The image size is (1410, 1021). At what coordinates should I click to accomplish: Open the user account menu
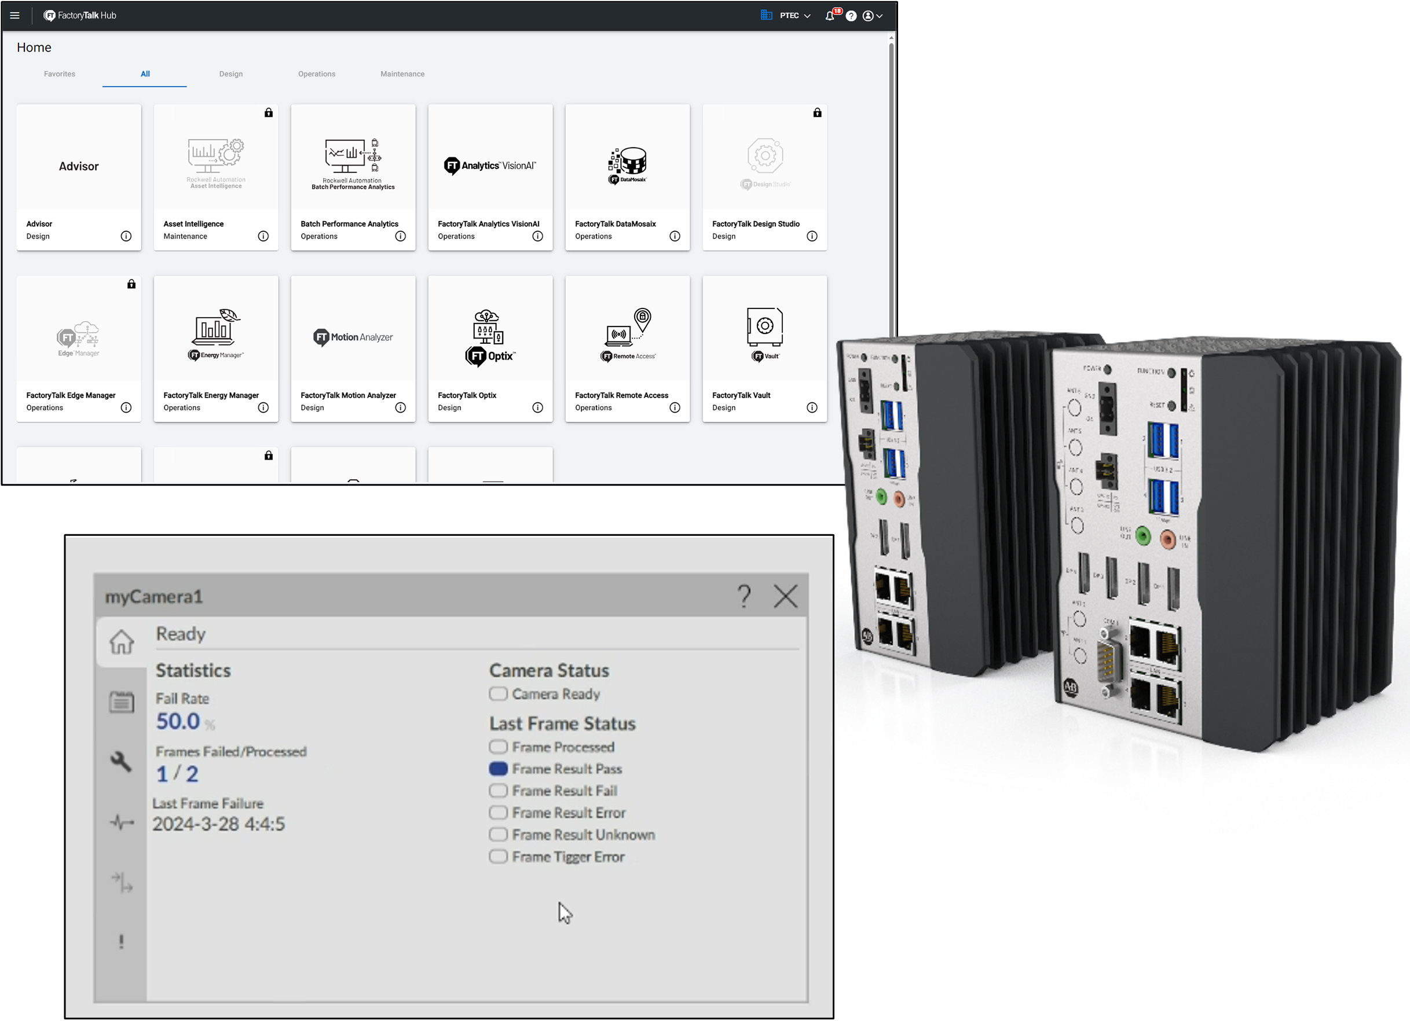tap(872, 16)
